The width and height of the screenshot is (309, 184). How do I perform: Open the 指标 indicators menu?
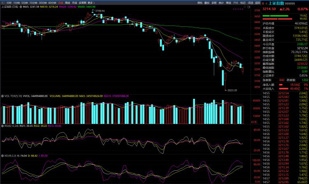[x=200, y=3]
